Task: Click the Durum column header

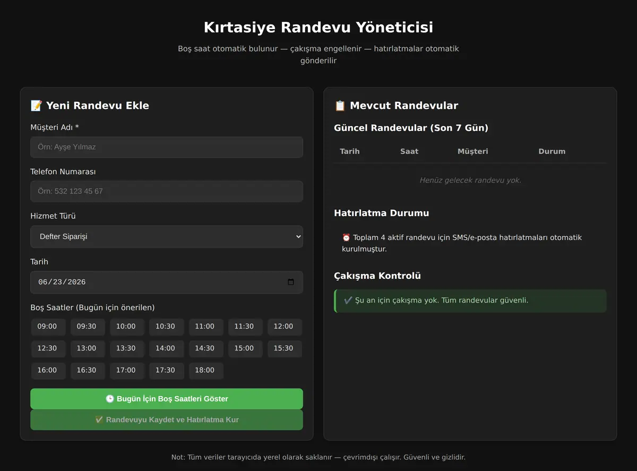Action: [552, 151]
